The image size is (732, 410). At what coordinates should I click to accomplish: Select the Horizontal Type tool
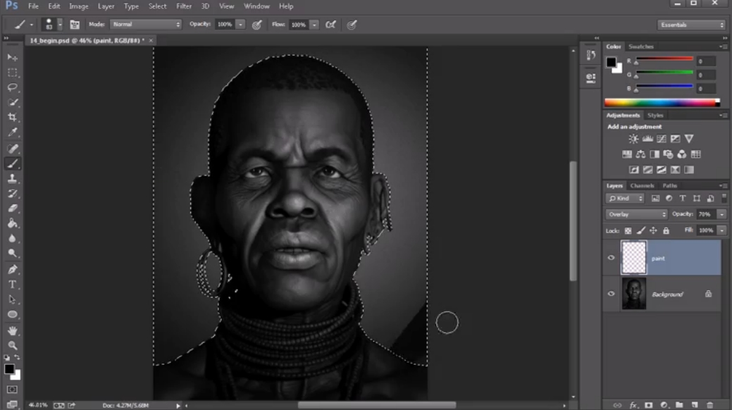(13, 285)
